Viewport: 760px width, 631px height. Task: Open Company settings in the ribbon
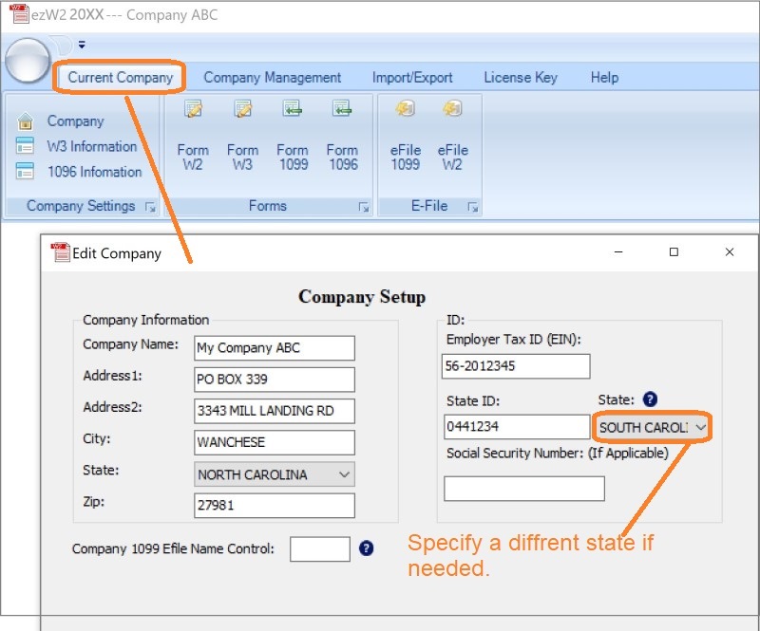tap(75, 121)
